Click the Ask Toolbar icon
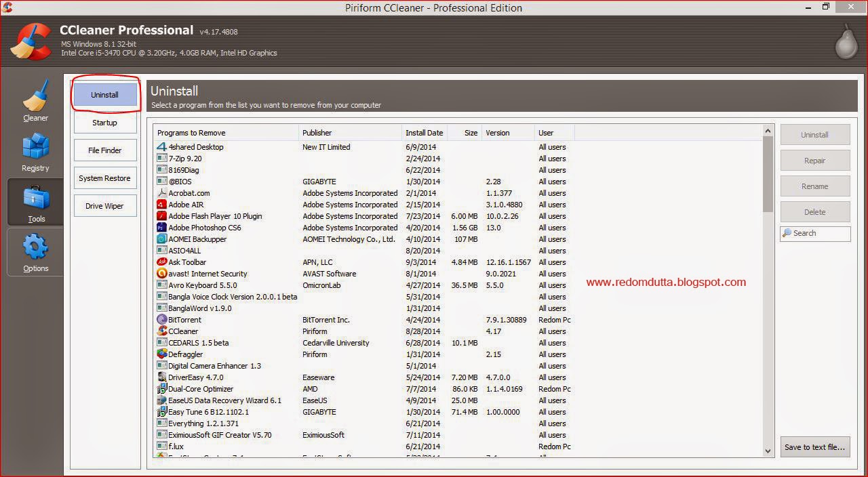 [161, 262]
